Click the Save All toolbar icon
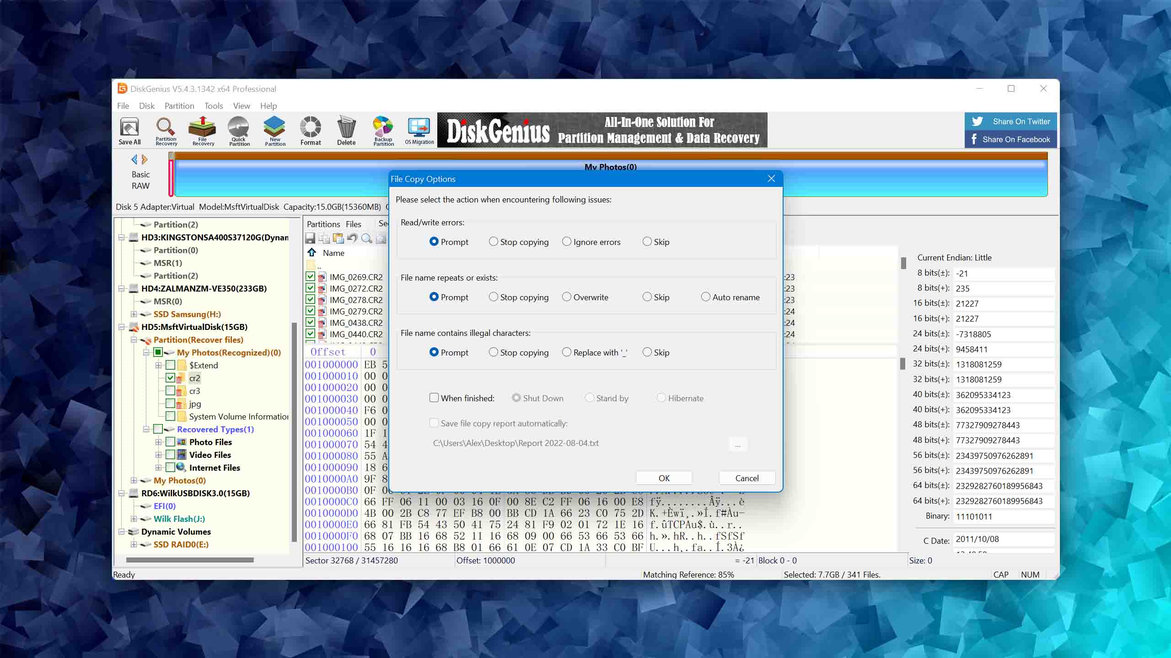This screenshot has height=658, width=1171. pos(129,131)
